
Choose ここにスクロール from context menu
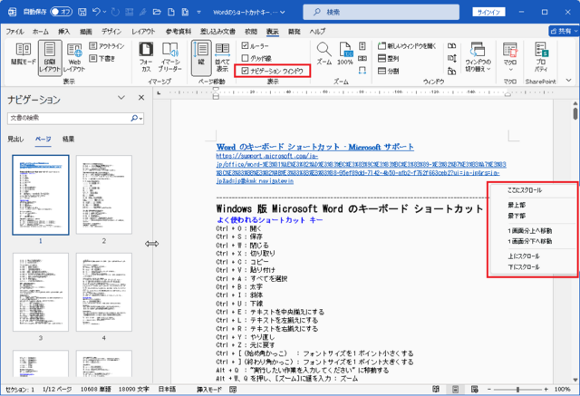click(525, 190)
